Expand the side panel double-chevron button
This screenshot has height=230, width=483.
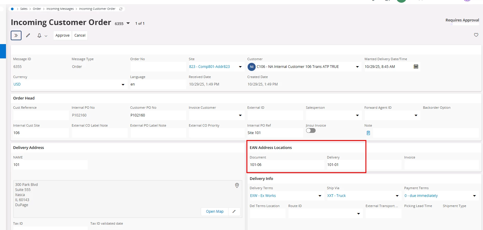coord(16,35)
